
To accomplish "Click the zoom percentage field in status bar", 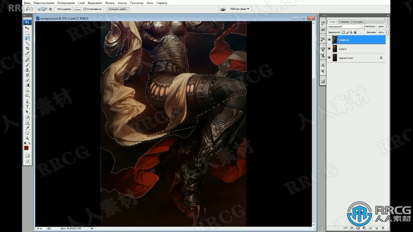I will tap(40, 228).
